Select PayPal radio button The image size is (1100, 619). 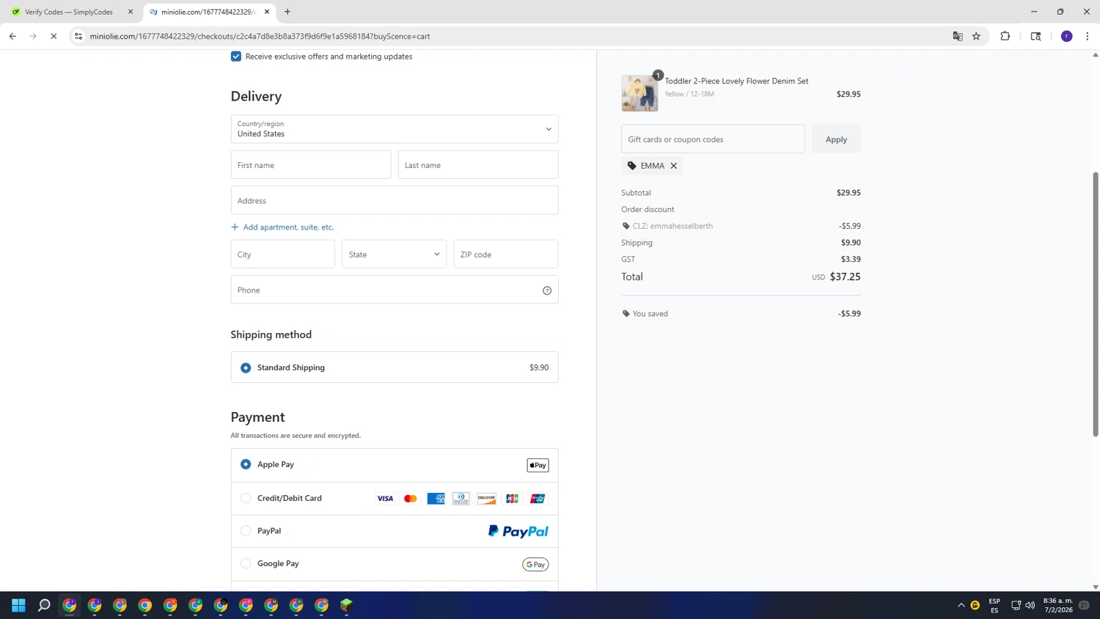(x=246, y=531)
